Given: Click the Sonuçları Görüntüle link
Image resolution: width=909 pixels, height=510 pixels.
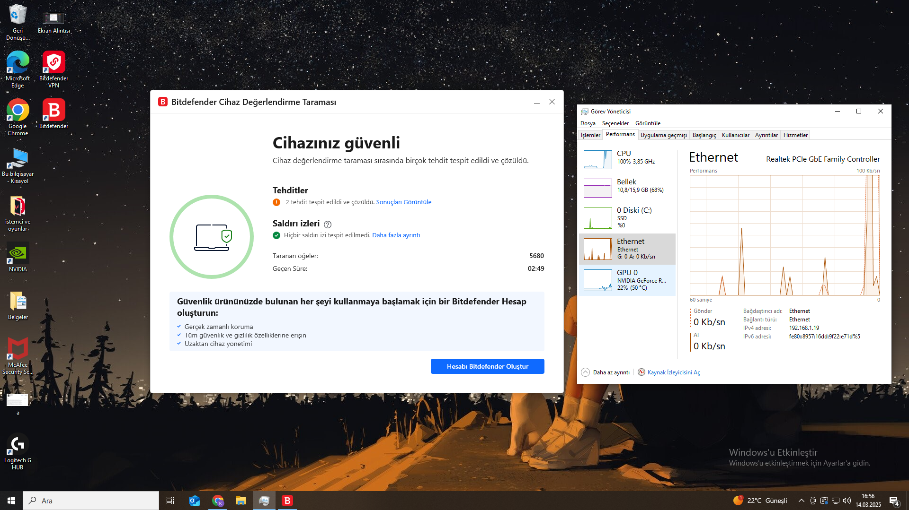Looking at the screenshot, I should pos(404,202).
